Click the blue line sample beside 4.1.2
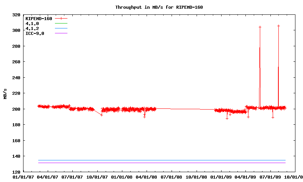 [61, 28]
